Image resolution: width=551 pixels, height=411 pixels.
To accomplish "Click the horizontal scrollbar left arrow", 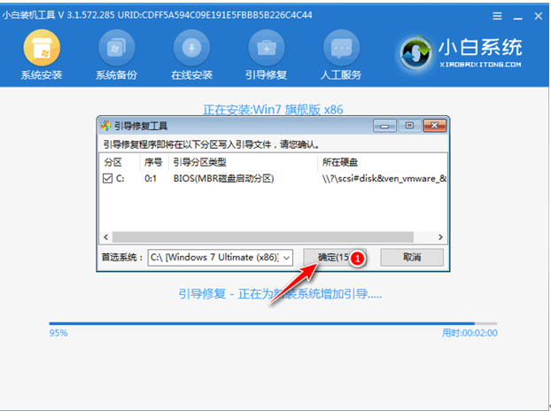I will [x=105, y=237].
